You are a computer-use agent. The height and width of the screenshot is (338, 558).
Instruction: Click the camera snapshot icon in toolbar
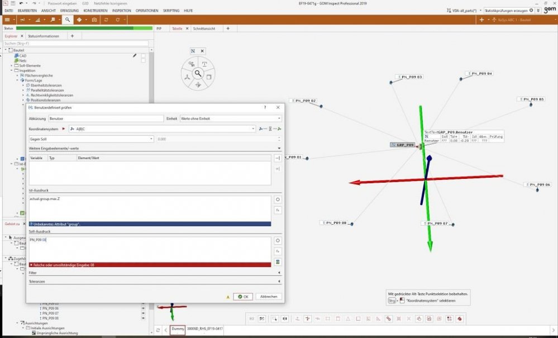[x=94, y=20]
